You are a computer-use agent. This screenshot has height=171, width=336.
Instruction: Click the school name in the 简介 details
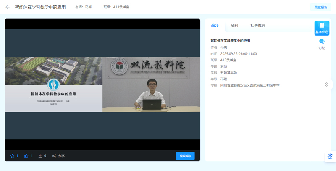(250, 85)
